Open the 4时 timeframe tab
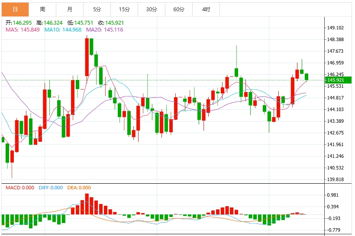This screenshot has height=236, width=355. click(206, 10)
